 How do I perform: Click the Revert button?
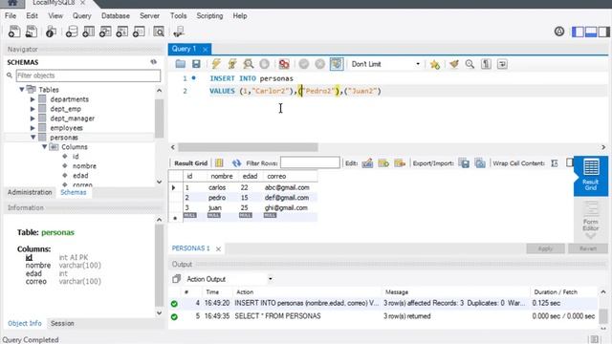pos(588,248)
